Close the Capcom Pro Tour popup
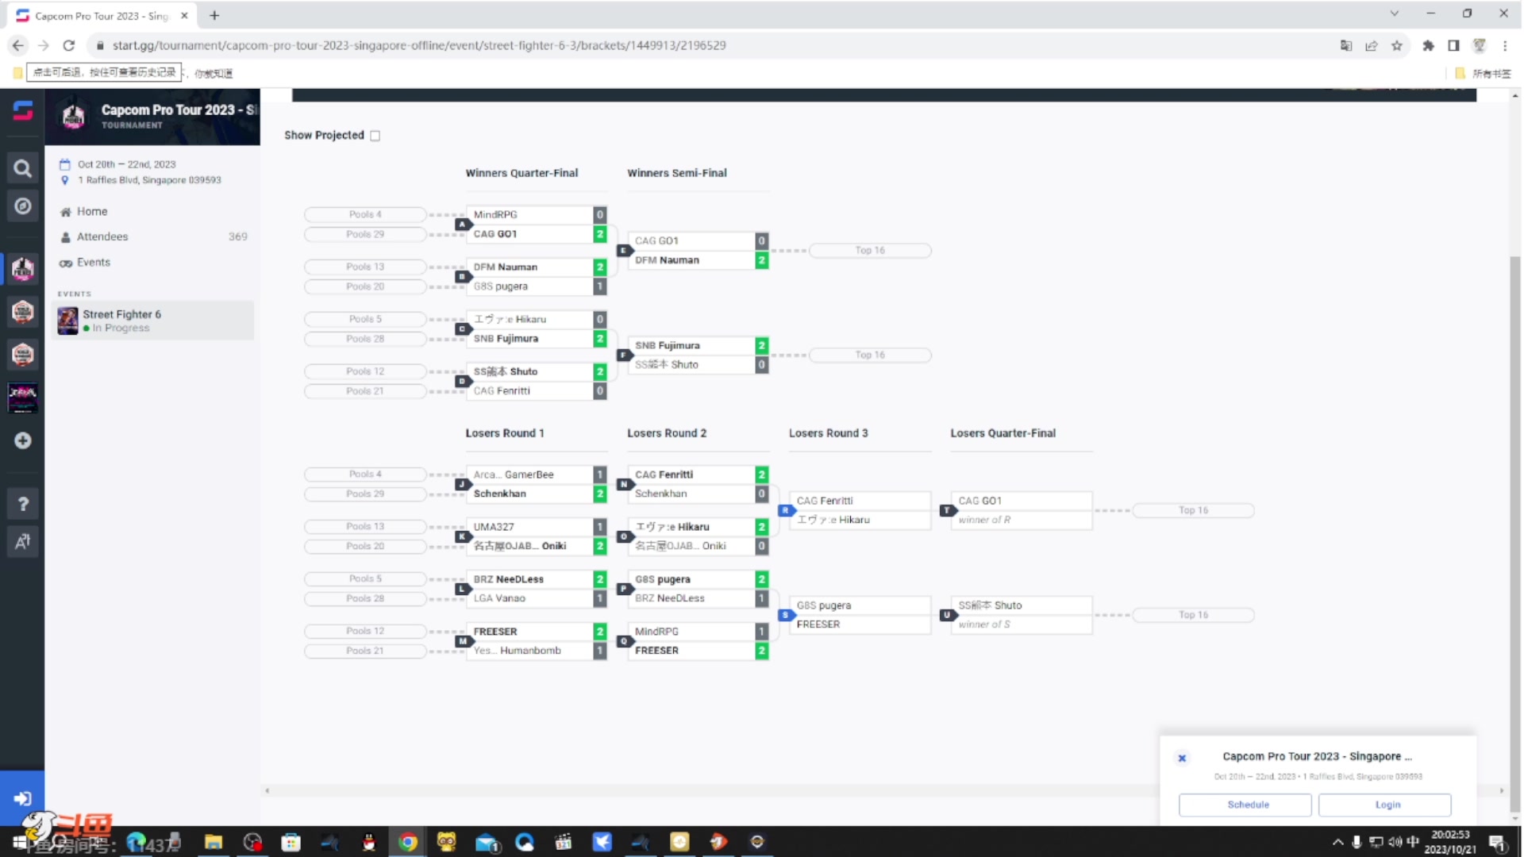This screenshot has height=857, width=1524. tap(1181, 759)
